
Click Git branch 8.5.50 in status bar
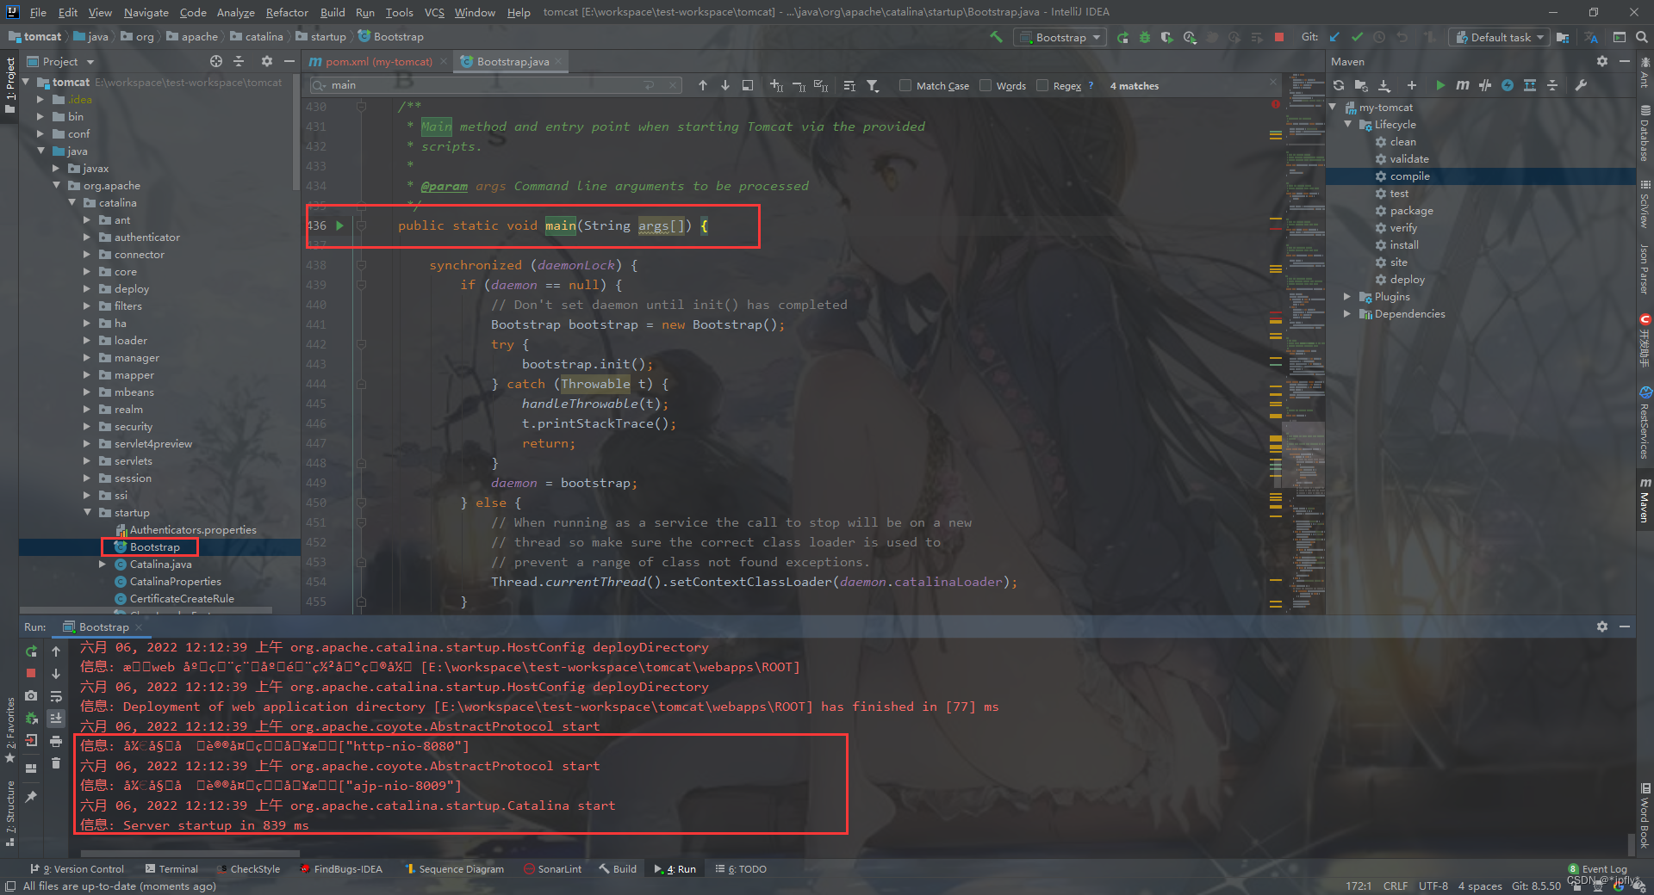coord(1536,886)
